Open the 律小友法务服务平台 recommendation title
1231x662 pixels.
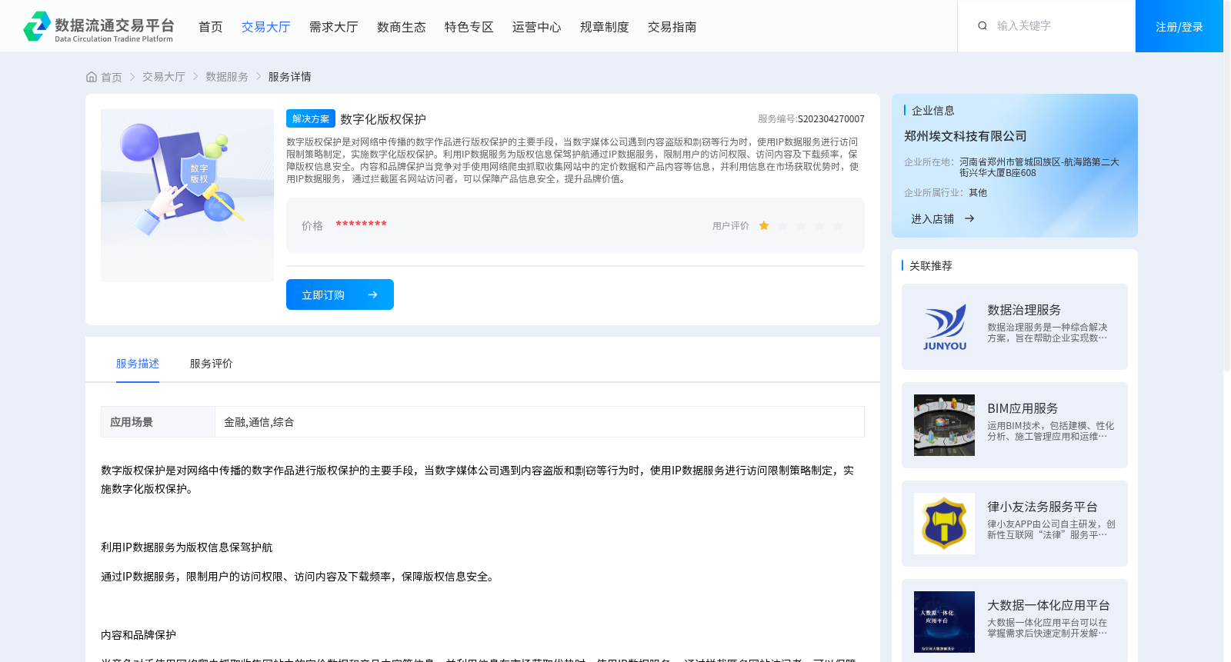point(1043,507)
